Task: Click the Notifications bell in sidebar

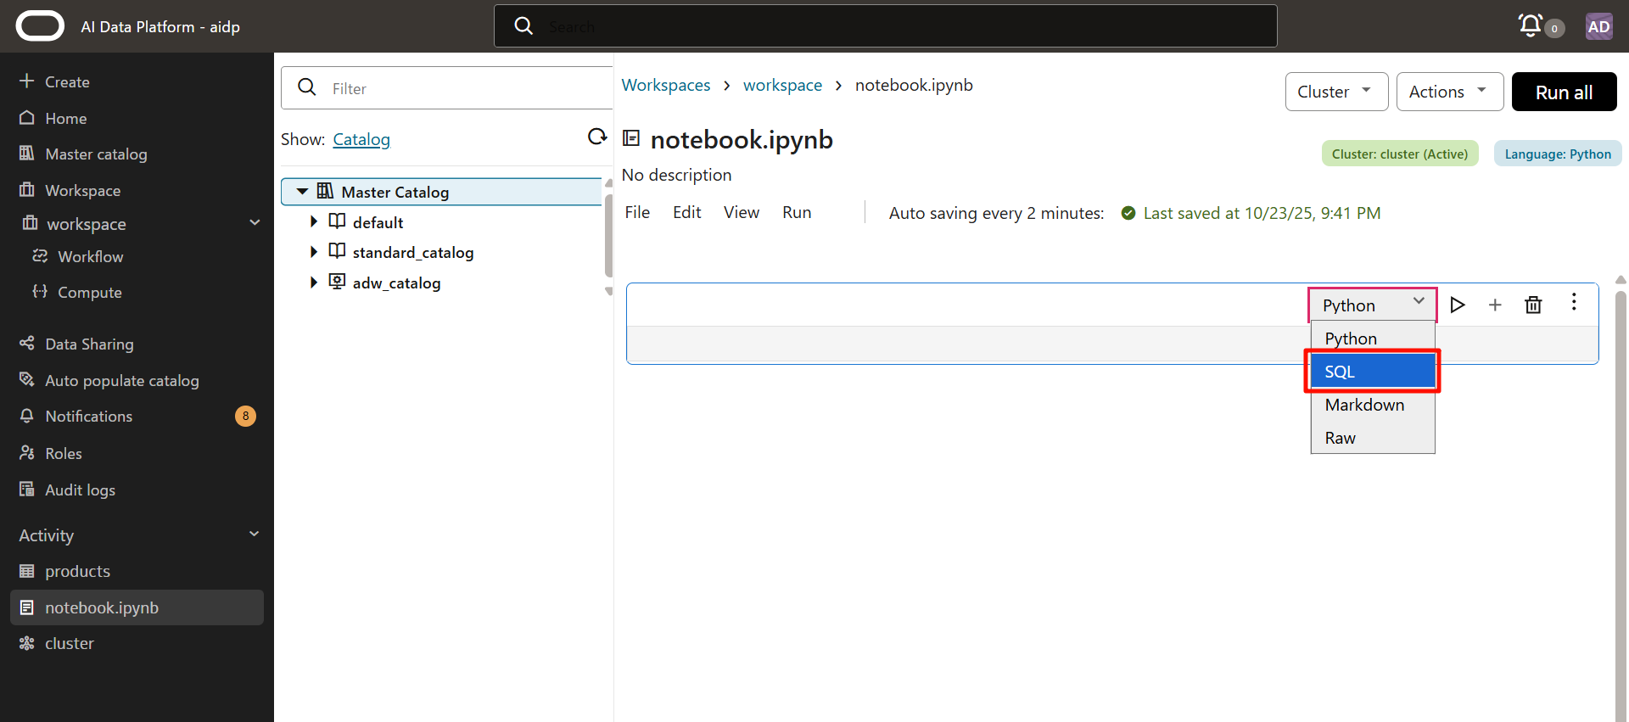Action: pyautogui.click(x=27, y=416)
